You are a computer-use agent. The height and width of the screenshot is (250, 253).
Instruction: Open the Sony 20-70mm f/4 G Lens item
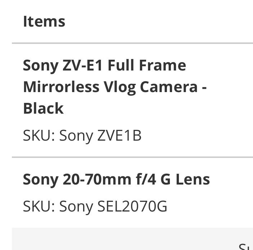[x=116, y=179]
